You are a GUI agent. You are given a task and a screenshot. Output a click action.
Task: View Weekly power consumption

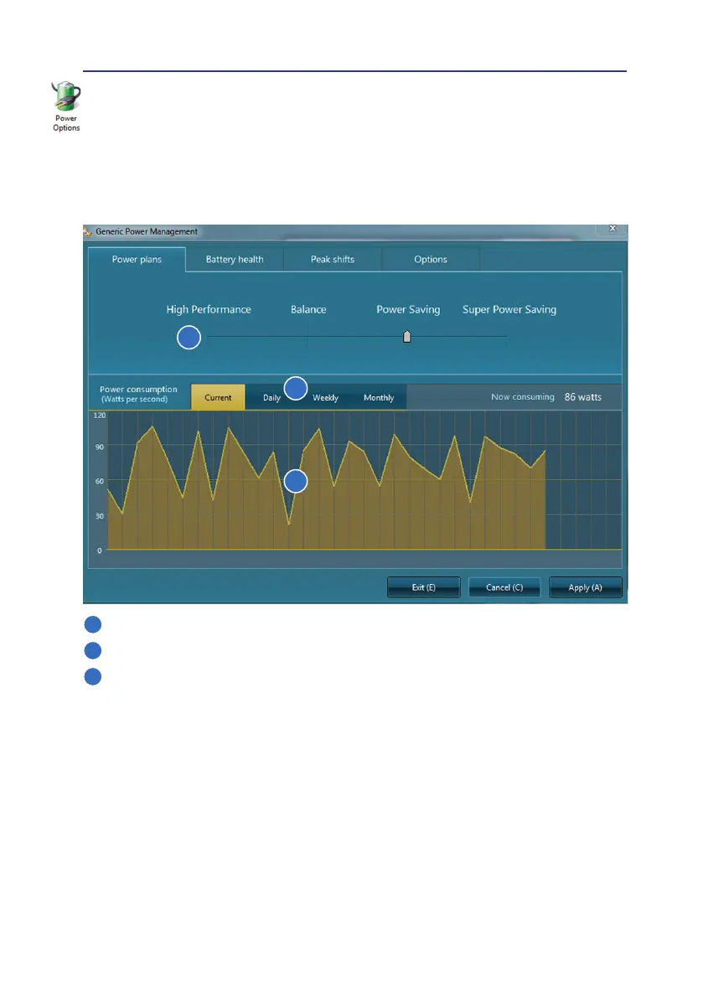[x=326, y=398]
